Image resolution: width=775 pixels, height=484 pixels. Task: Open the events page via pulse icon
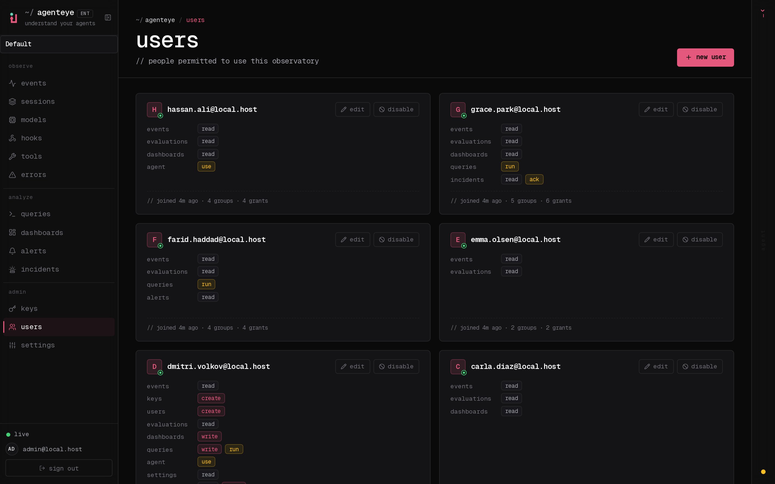[12, 83]
